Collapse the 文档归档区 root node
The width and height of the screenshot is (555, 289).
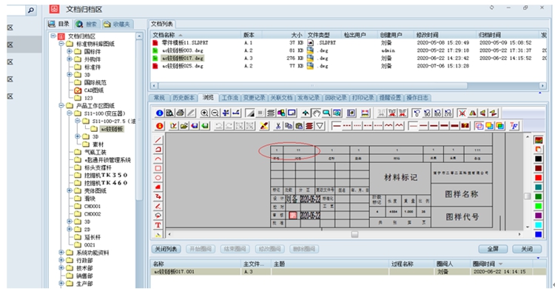click(x=53, y=36)
